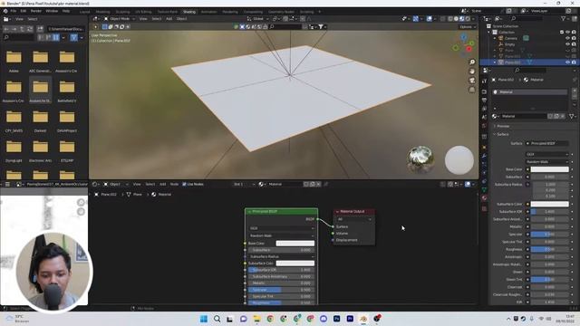
Task: Click the viewport navigation gizmo
Action: (464, 44)
